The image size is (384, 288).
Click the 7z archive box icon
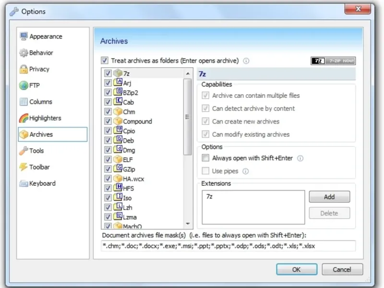click(118, 73)
